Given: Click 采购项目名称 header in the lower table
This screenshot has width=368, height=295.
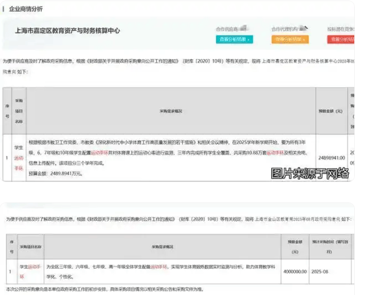Looking at the screenshot, I should [30, 247].
